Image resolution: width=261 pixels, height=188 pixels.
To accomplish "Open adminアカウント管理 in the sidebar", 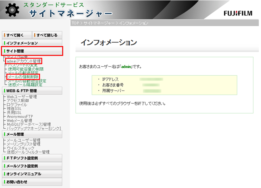I will point(24,61).
